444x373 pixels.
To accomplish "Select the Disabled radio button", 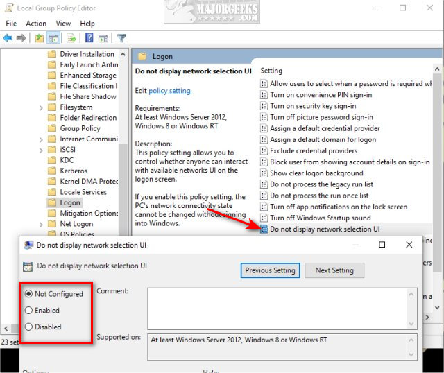I will coord(28,327).
